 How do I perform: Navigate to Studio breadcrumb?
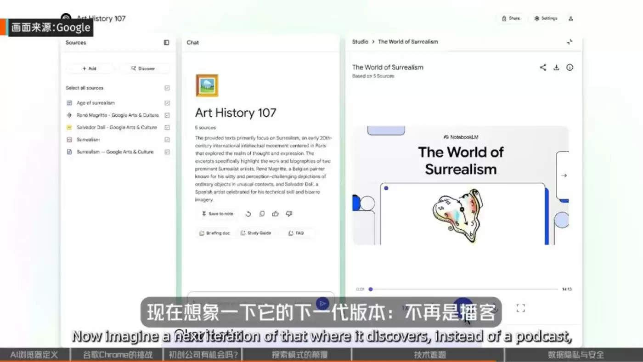pos(360,42)
